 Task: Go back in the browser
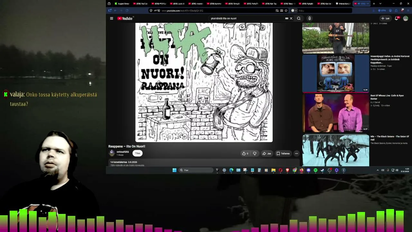click(x=115, y=11)
